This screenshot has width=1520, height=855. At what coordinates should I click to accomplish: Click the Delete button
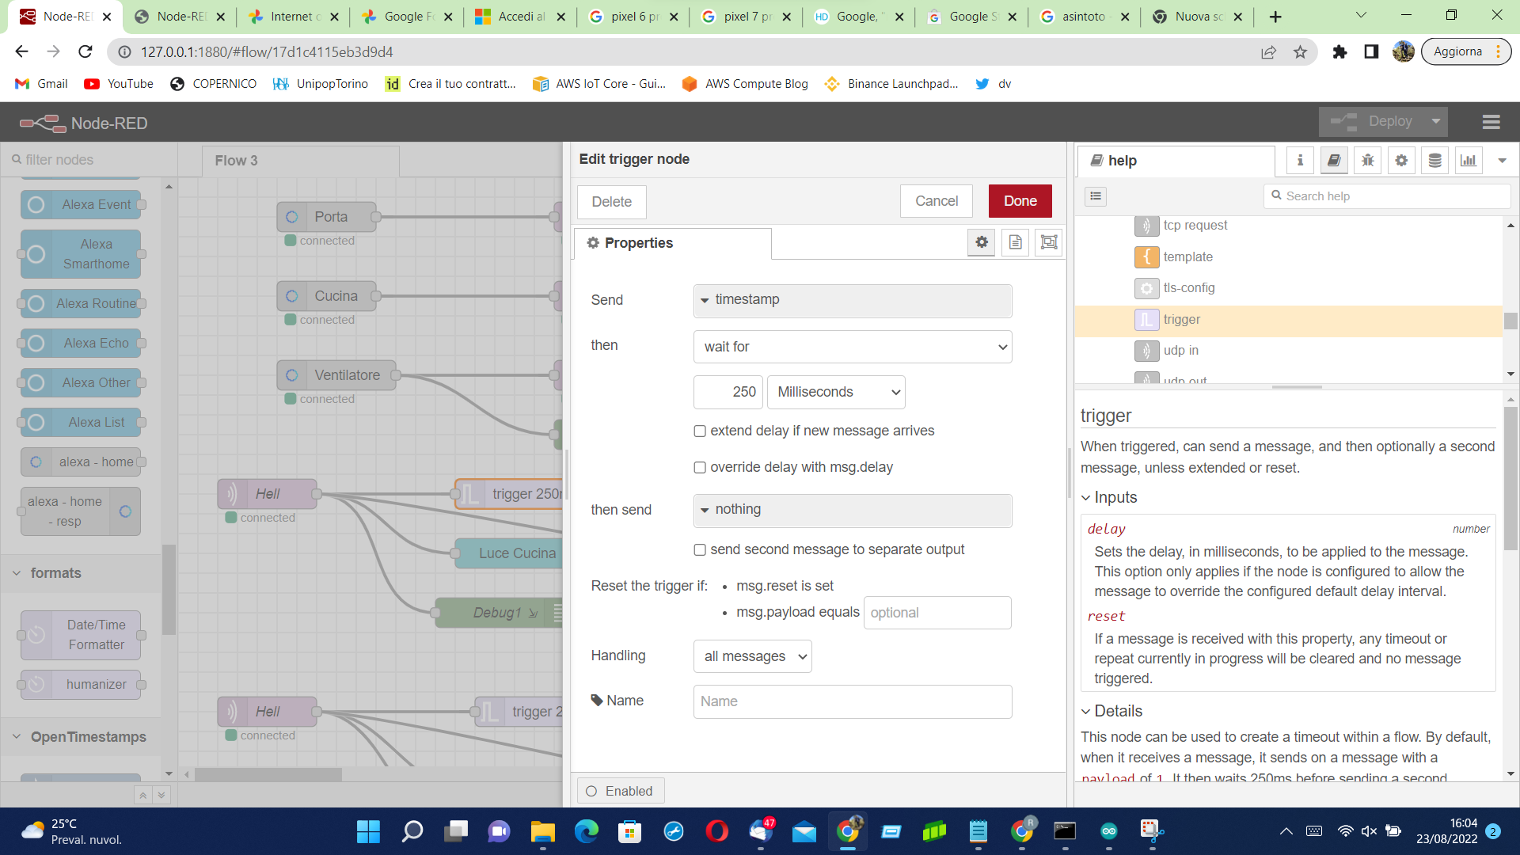click(611, 202)
